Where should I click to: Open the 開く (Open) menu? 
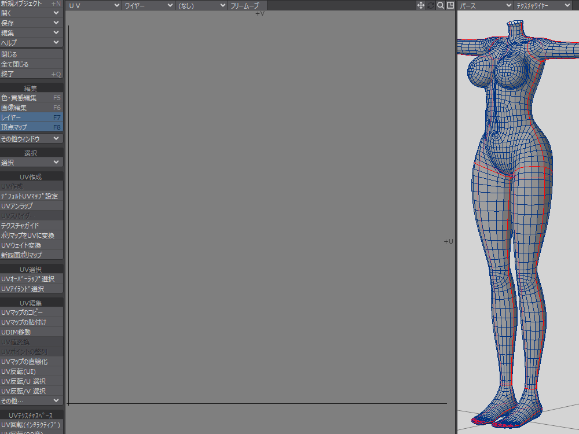[x=31, y=13]
